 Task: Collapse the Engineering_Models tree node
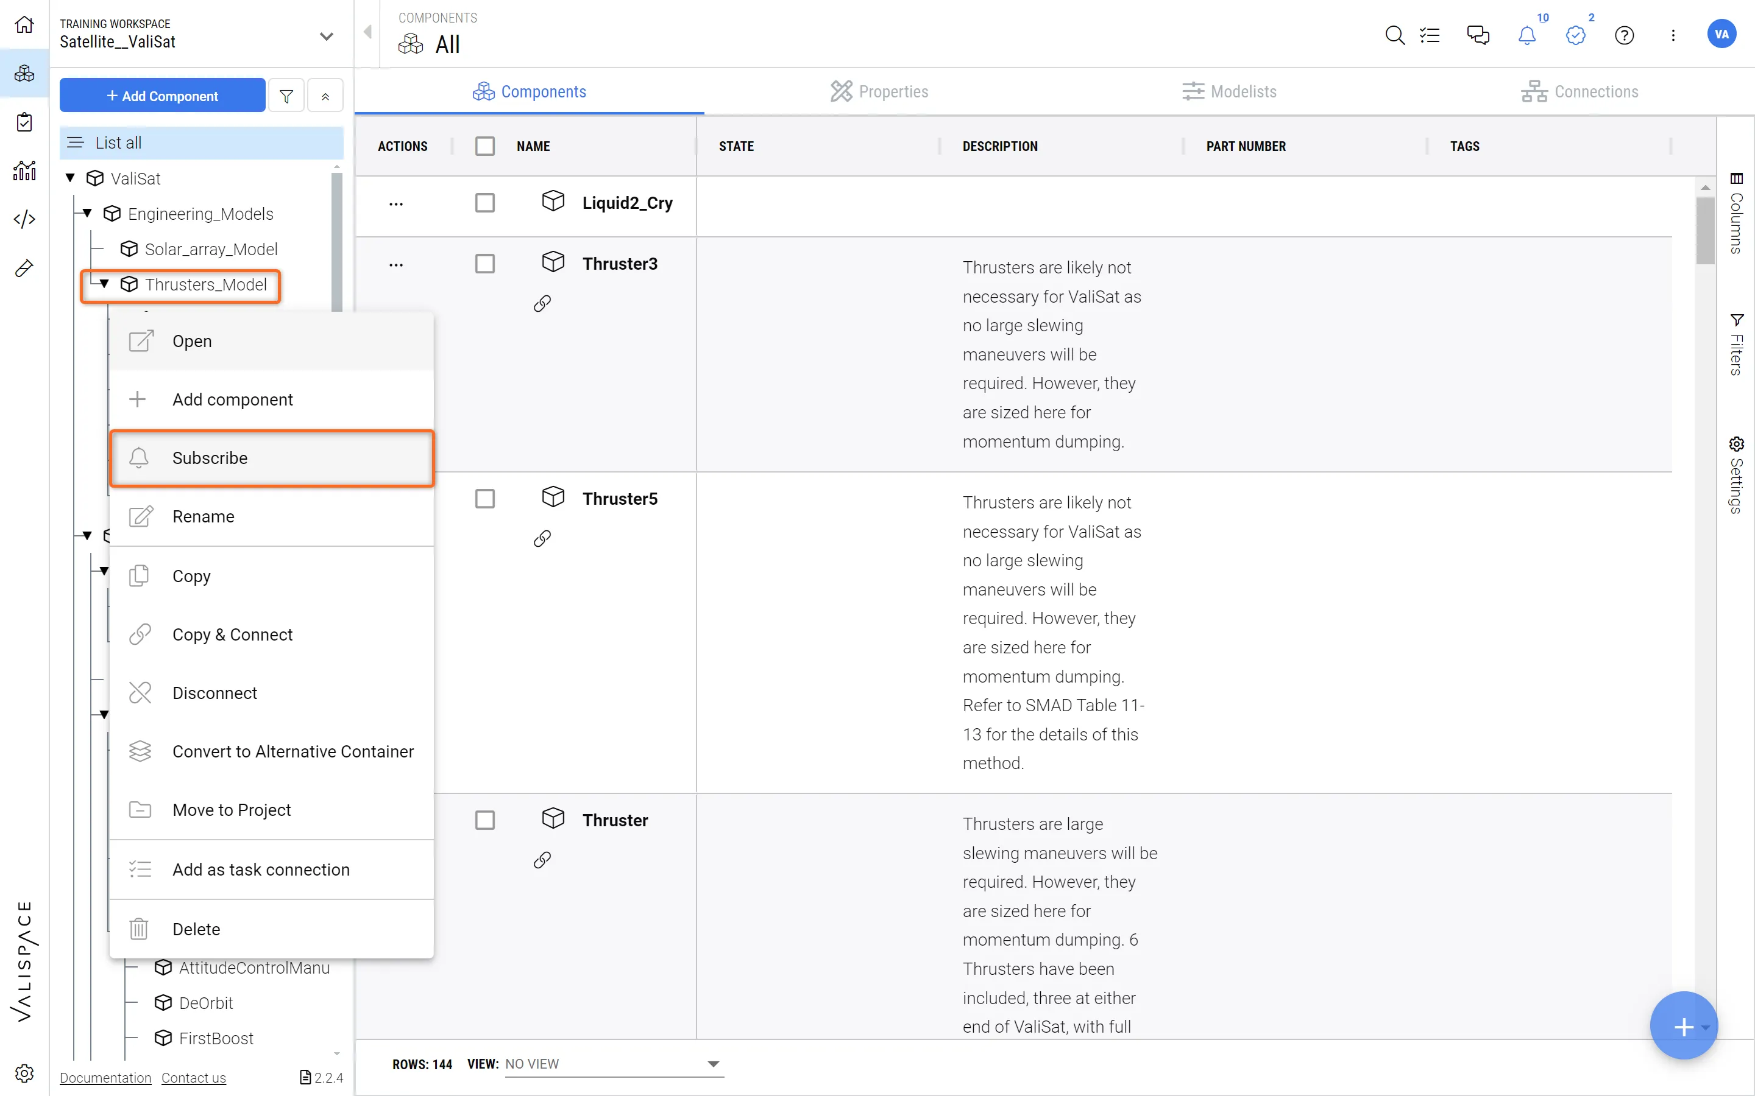coord(88,213)
